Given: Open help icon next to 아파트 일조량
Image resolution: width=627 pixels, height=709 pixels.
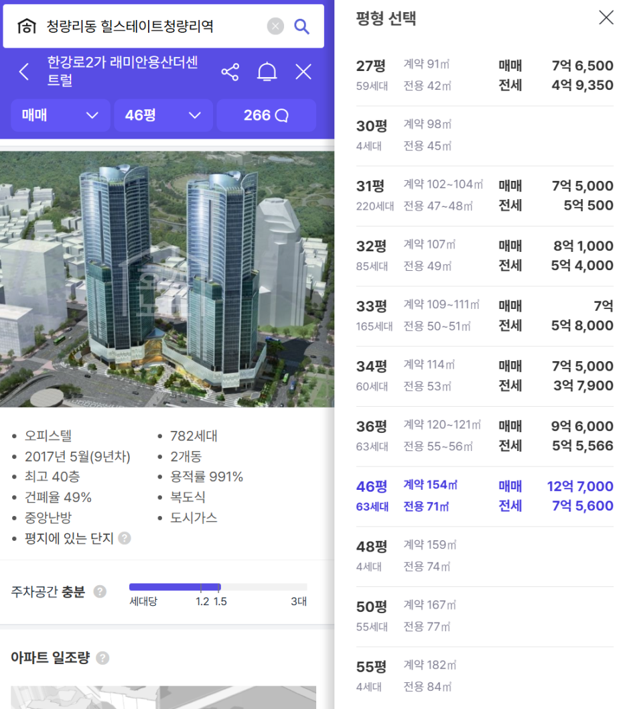Looking at the screenshot, I should 102,658.
